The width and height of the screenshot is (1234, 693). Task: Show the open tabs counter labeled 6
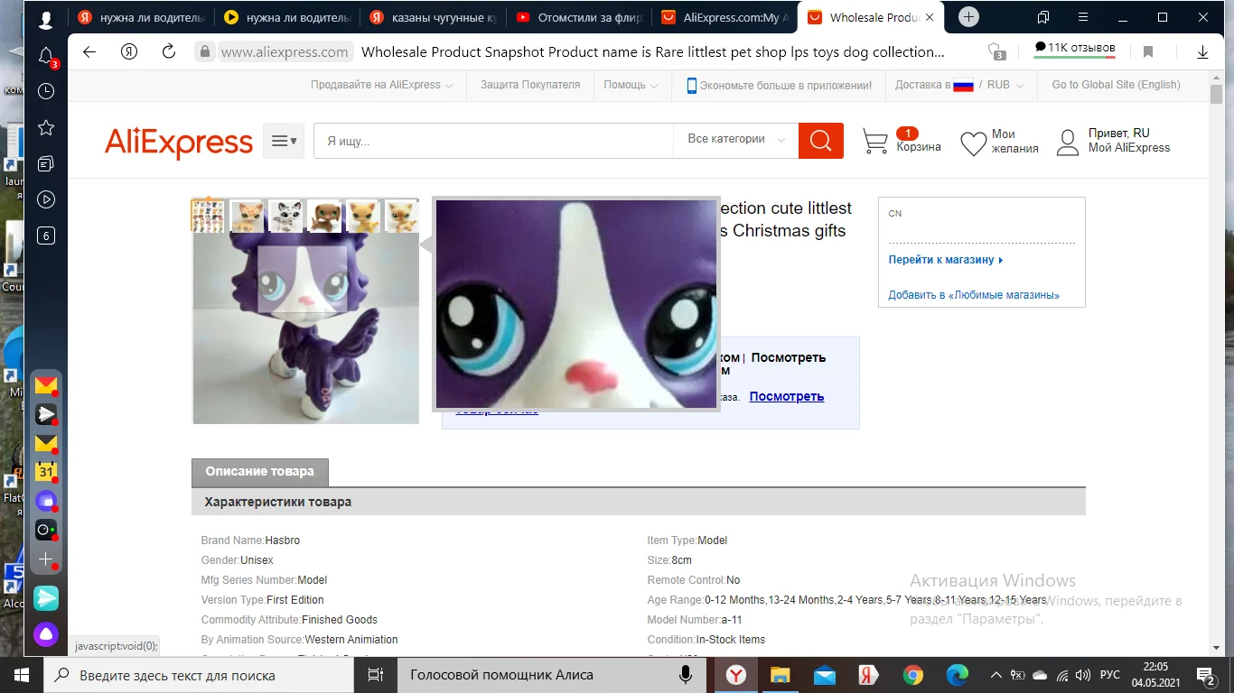(46, 236)
